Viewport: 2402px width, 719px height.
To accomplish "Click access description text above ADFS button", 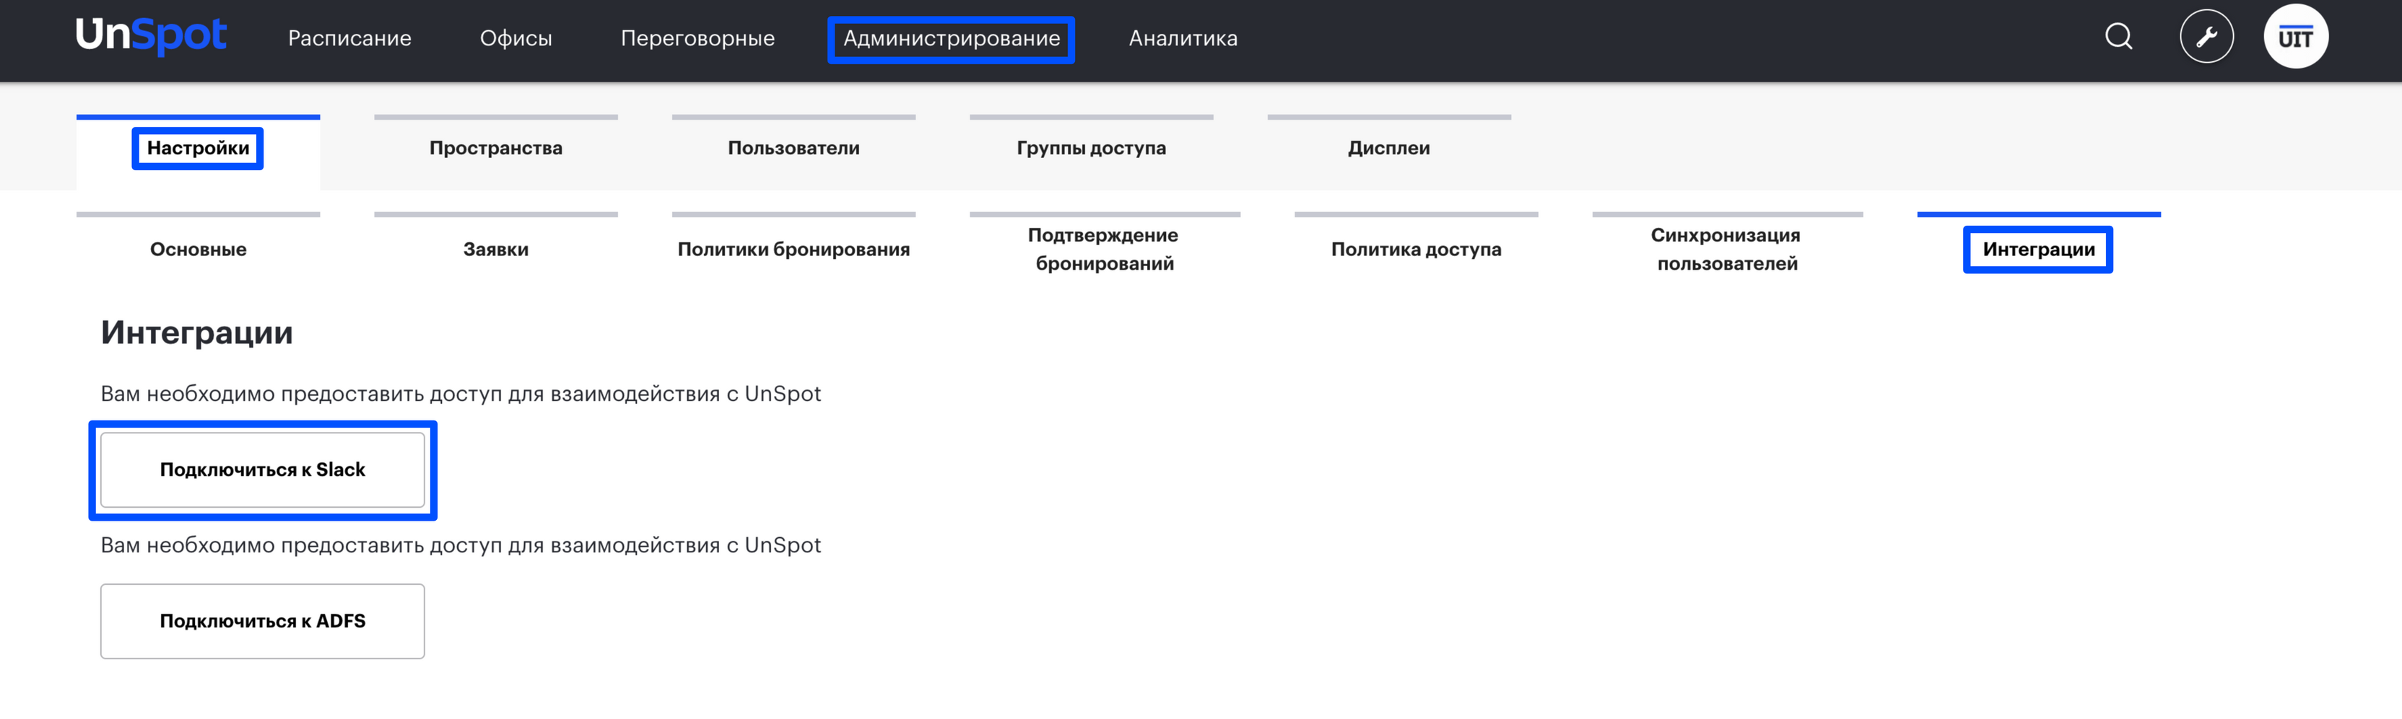I will point(461,546).
